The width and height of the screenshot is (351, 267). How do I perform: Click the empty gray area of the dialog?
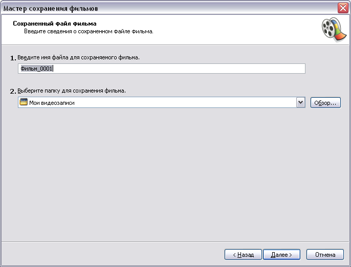(175, 174)
